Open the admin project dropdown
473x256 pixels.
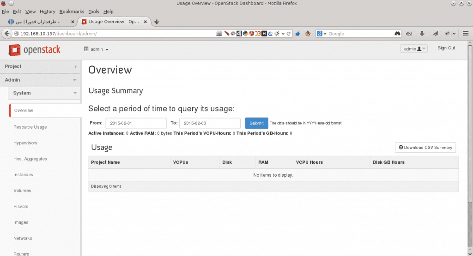[x=96, y=49]
